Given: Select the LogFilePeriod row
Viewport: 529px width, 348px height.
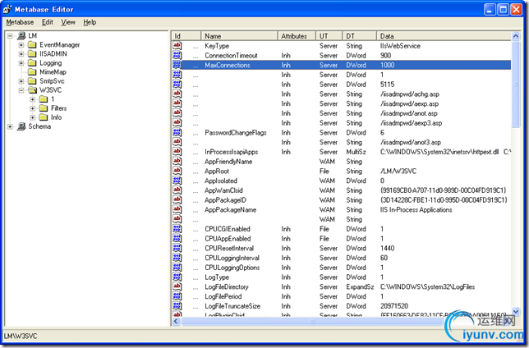Looking at the screenshot, I should [x=342, y=296].
